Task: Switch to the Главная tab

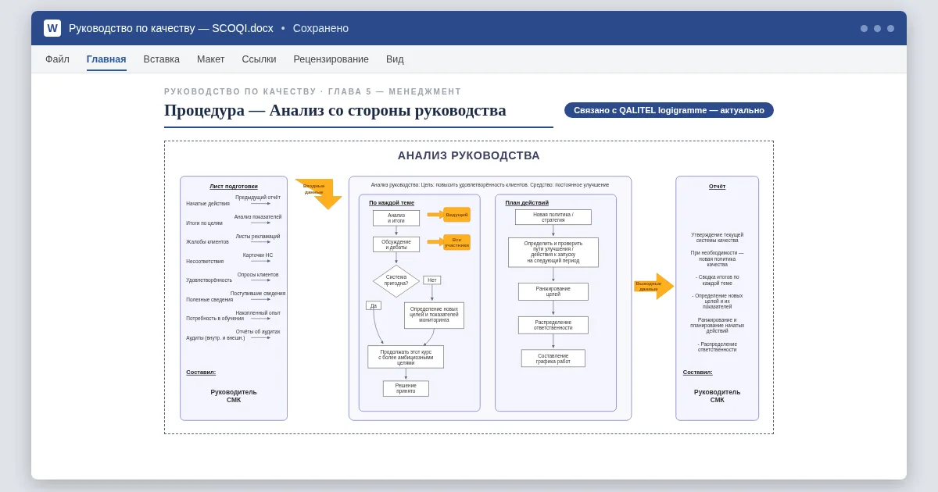Action: 106,59
